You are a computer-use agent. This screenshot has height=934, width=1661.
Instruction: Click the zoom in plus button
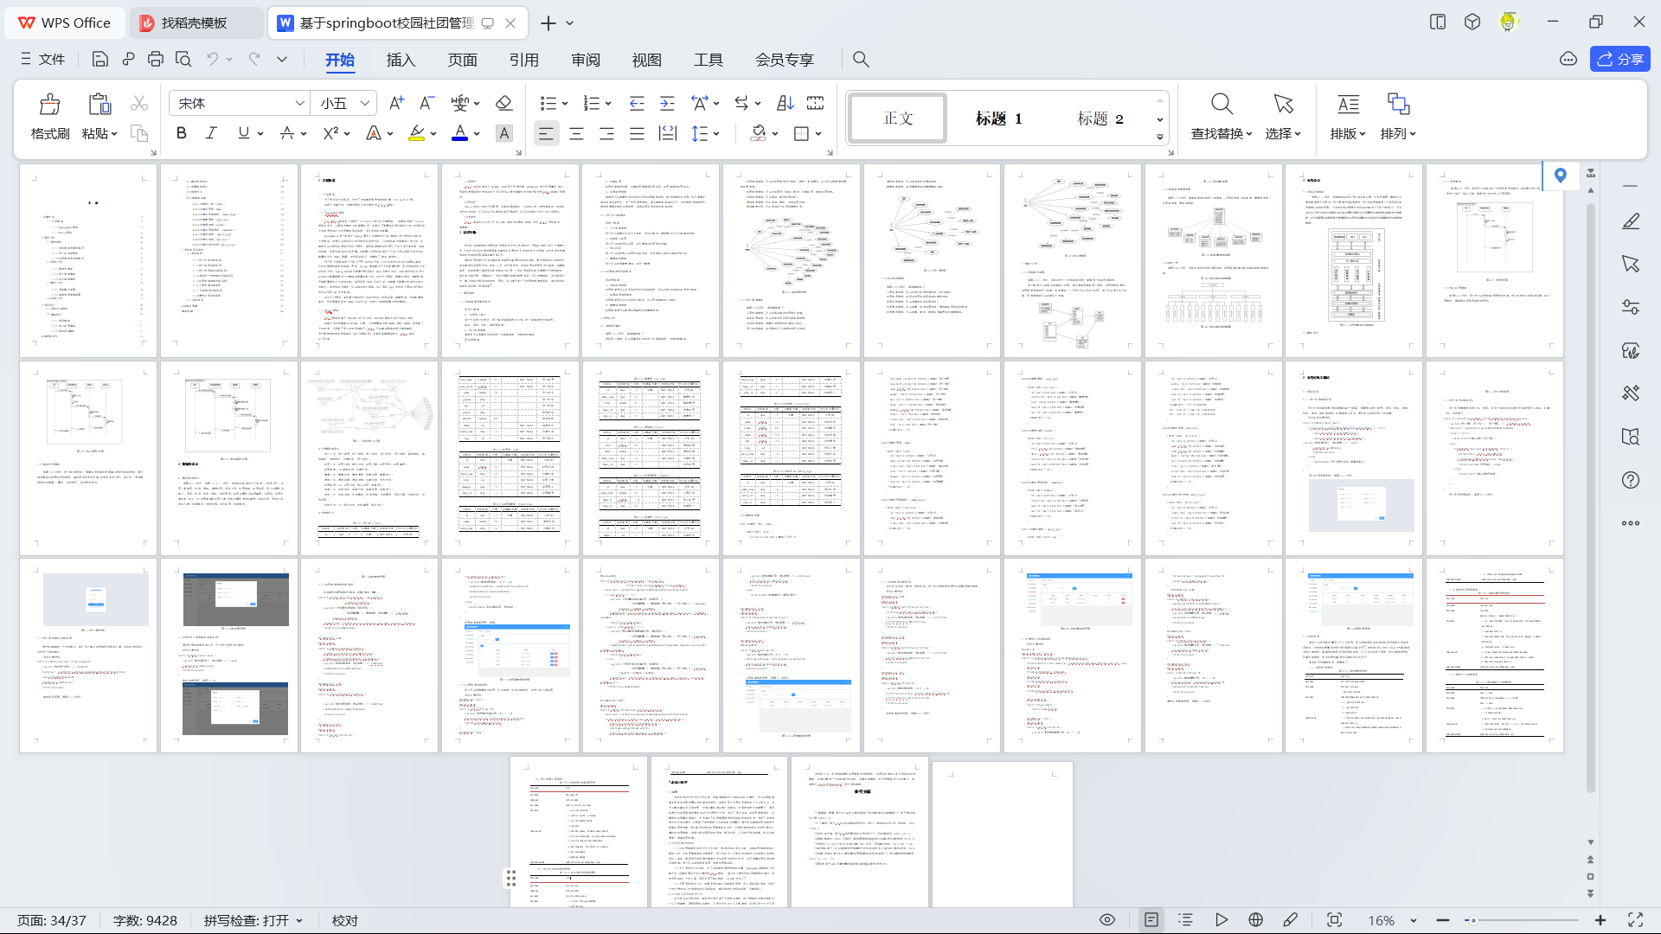pos(1600,920)
